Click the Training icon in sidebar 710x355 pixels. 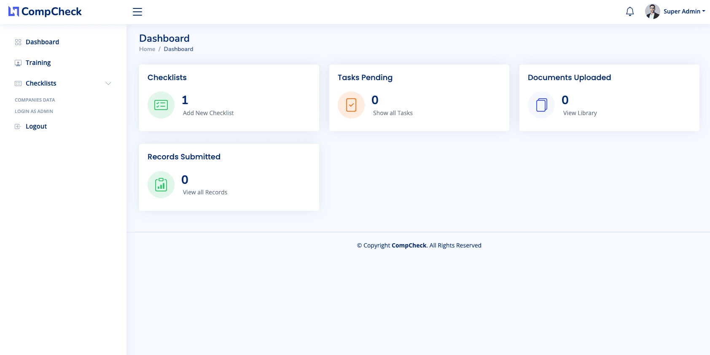tap(18, 63)
